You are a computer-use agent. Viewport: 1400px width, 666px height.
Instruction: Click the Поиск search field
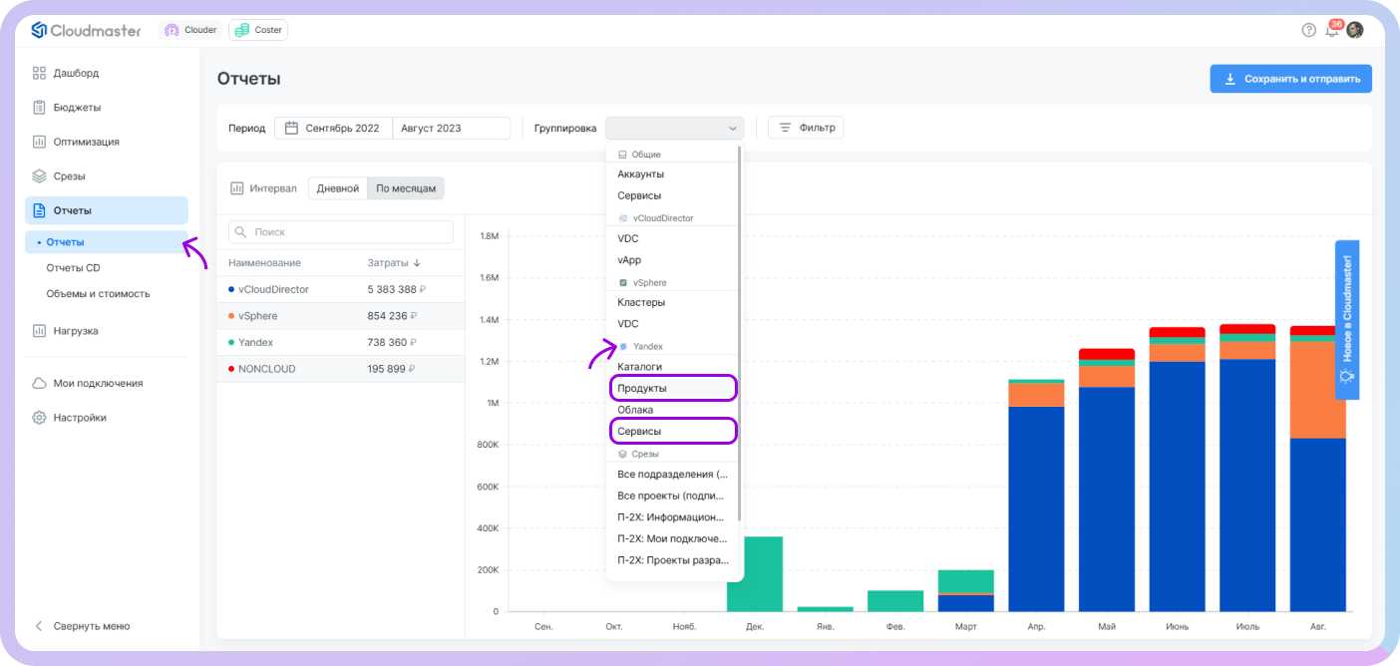coord(341,231)
